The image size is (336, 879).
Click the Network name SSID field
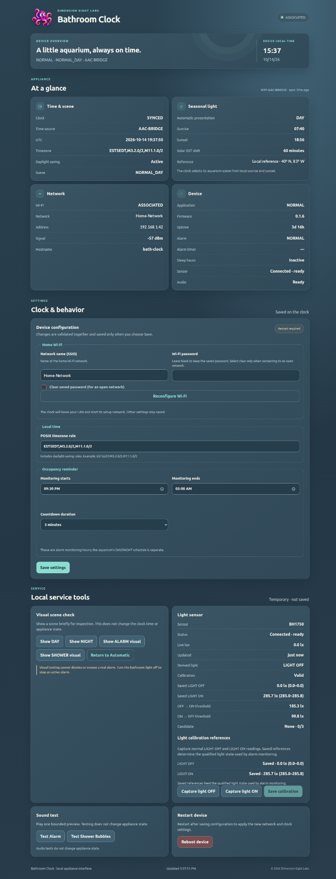point(104,375)
